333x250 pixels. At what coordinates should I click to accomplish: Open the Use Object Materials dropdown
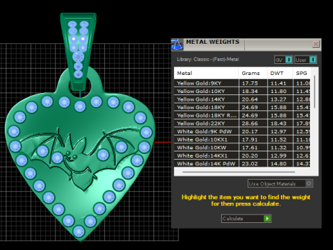tap(280, 183)
